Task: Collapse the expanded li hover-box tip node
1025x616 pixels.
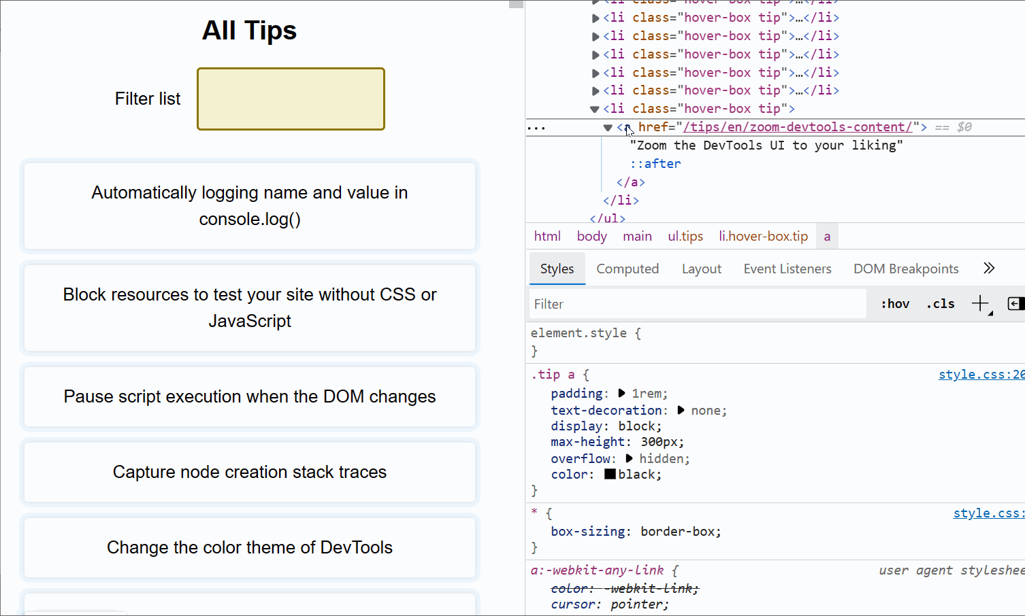Action: (594, 109)
